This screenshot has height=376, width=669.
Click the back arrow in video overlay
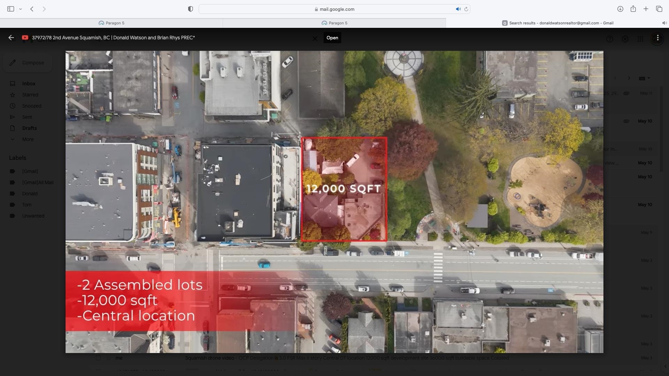(x=11, y=38)
